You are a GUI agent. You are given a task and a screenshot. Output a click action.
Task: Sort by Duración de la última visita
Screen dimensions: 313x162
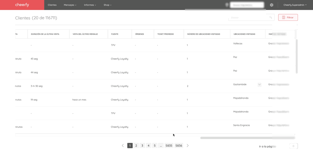45,34
